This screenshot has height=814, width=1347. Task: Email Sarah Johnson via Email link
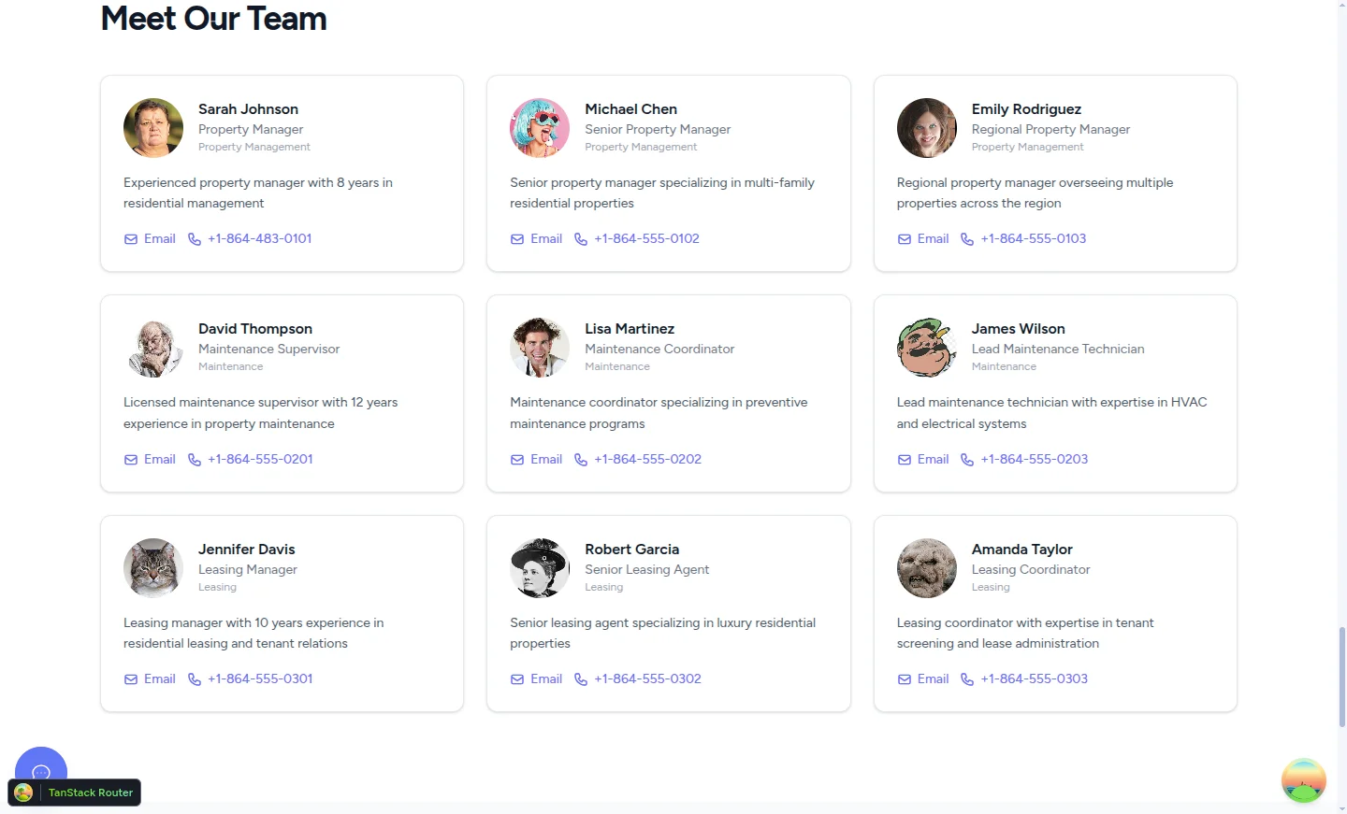coord(150,239)
